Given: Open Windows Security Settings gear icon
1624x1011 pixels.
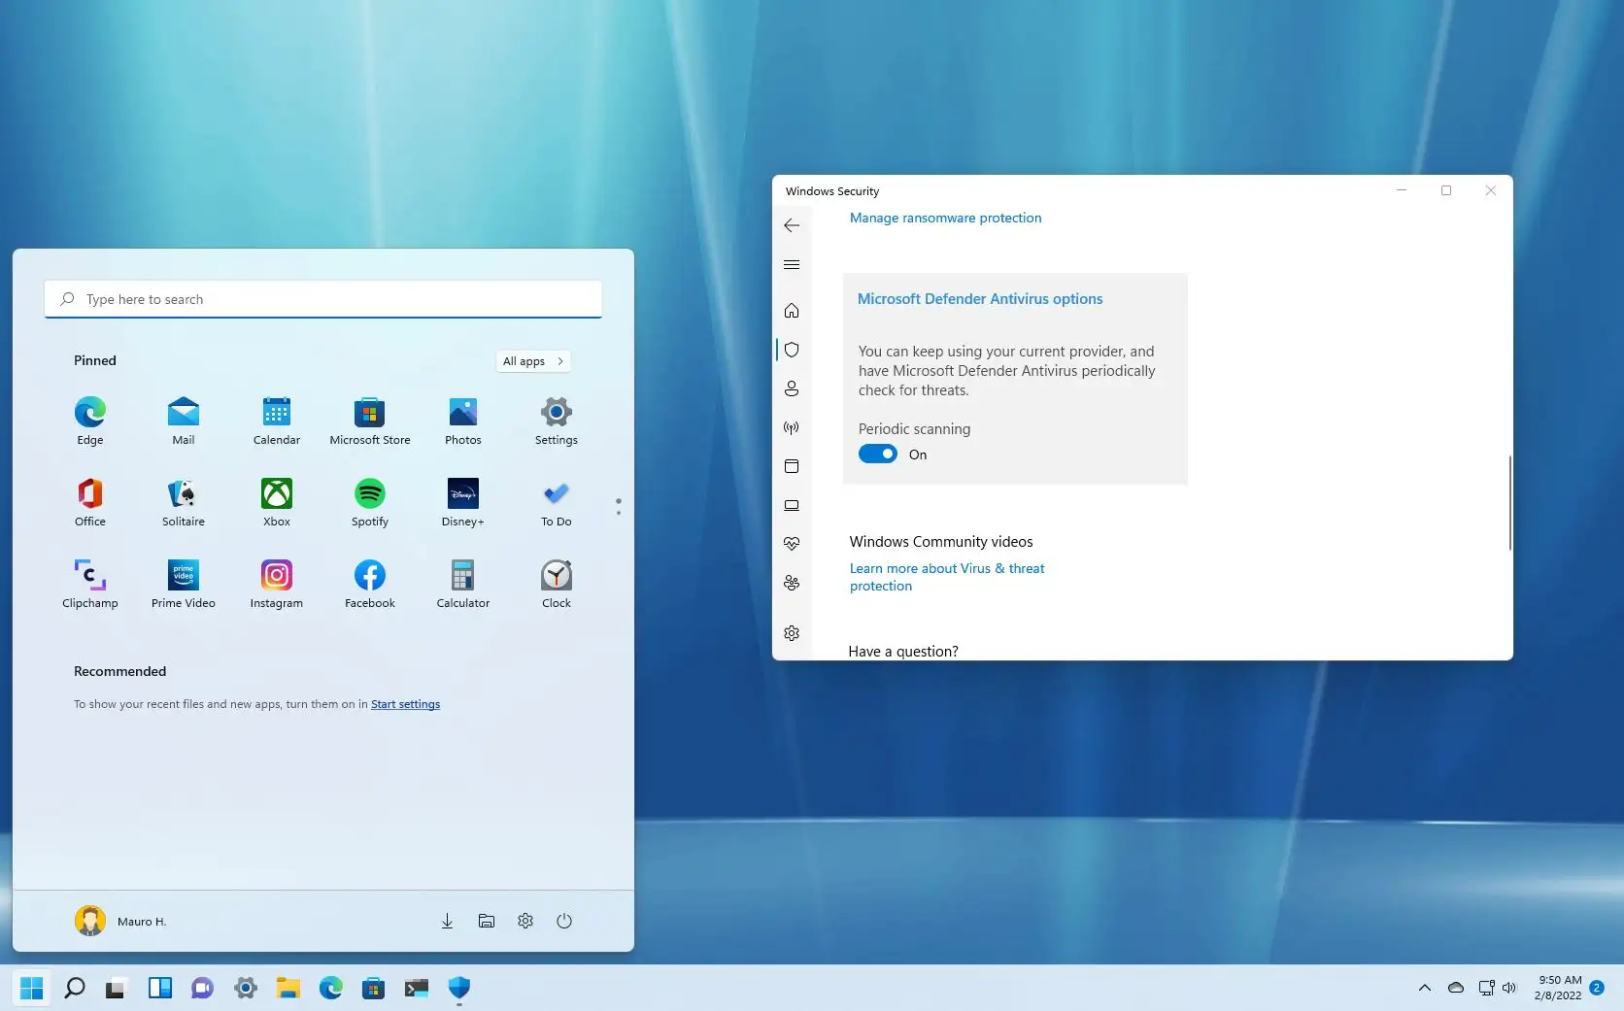Looking at the screenshot, I should coord(792,633).
